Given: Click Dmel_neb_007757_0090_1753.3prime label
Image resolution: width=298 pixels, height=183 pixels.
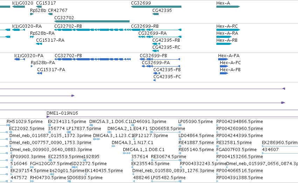Looking at the screenshot, I should (50, 143).
